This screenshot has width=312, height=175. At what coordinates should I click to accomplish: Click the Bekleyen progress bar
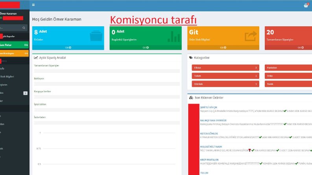tap(107, 84)
